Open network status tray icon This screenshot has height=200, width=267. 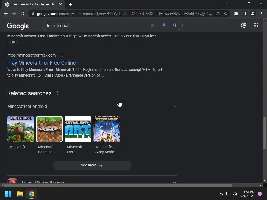pyautogui.click(x=228, y=194)
